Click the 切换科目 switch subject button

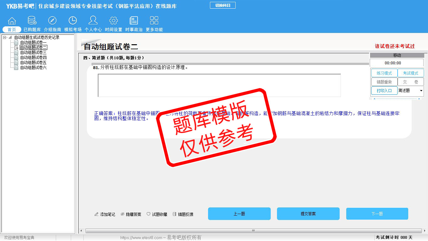click(223, 5)
